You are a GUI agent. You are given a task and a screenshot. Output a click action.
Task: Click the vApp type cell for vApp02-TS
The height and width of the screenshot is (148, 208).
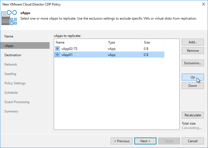pos(111,49)
